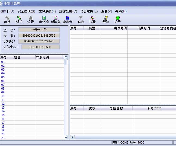Click the 电话号码 column header
This screenshot has height=146, width=176.
pos(114,28)
